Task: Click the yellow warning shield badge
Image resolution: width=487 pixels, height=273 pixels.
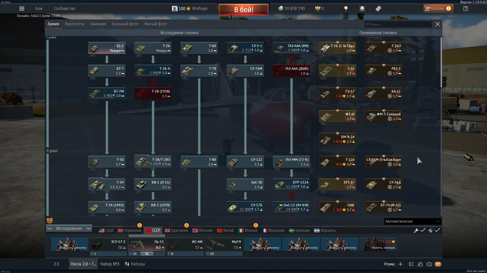Action: pyautogui.click(x=50, y=221)
